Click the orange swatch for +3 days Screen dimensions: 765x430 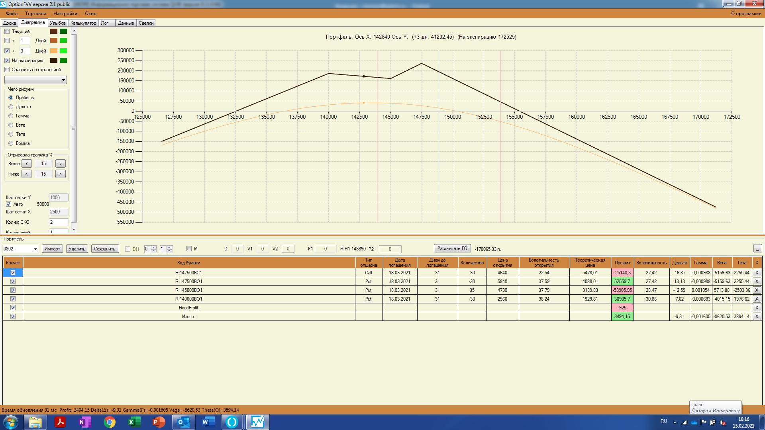54,51
